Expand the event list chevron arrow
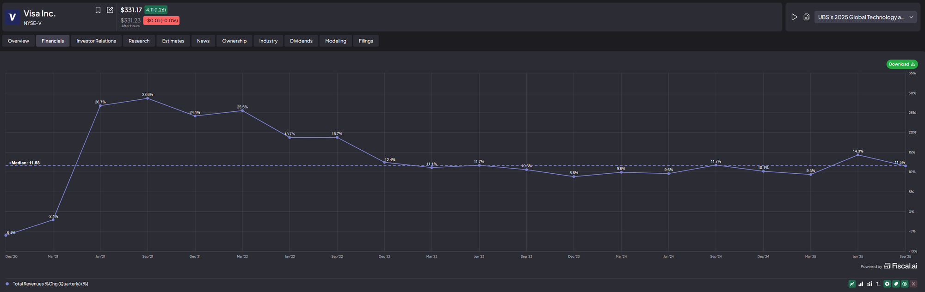This screenshot has height=292, width=925. click(911, 17)
